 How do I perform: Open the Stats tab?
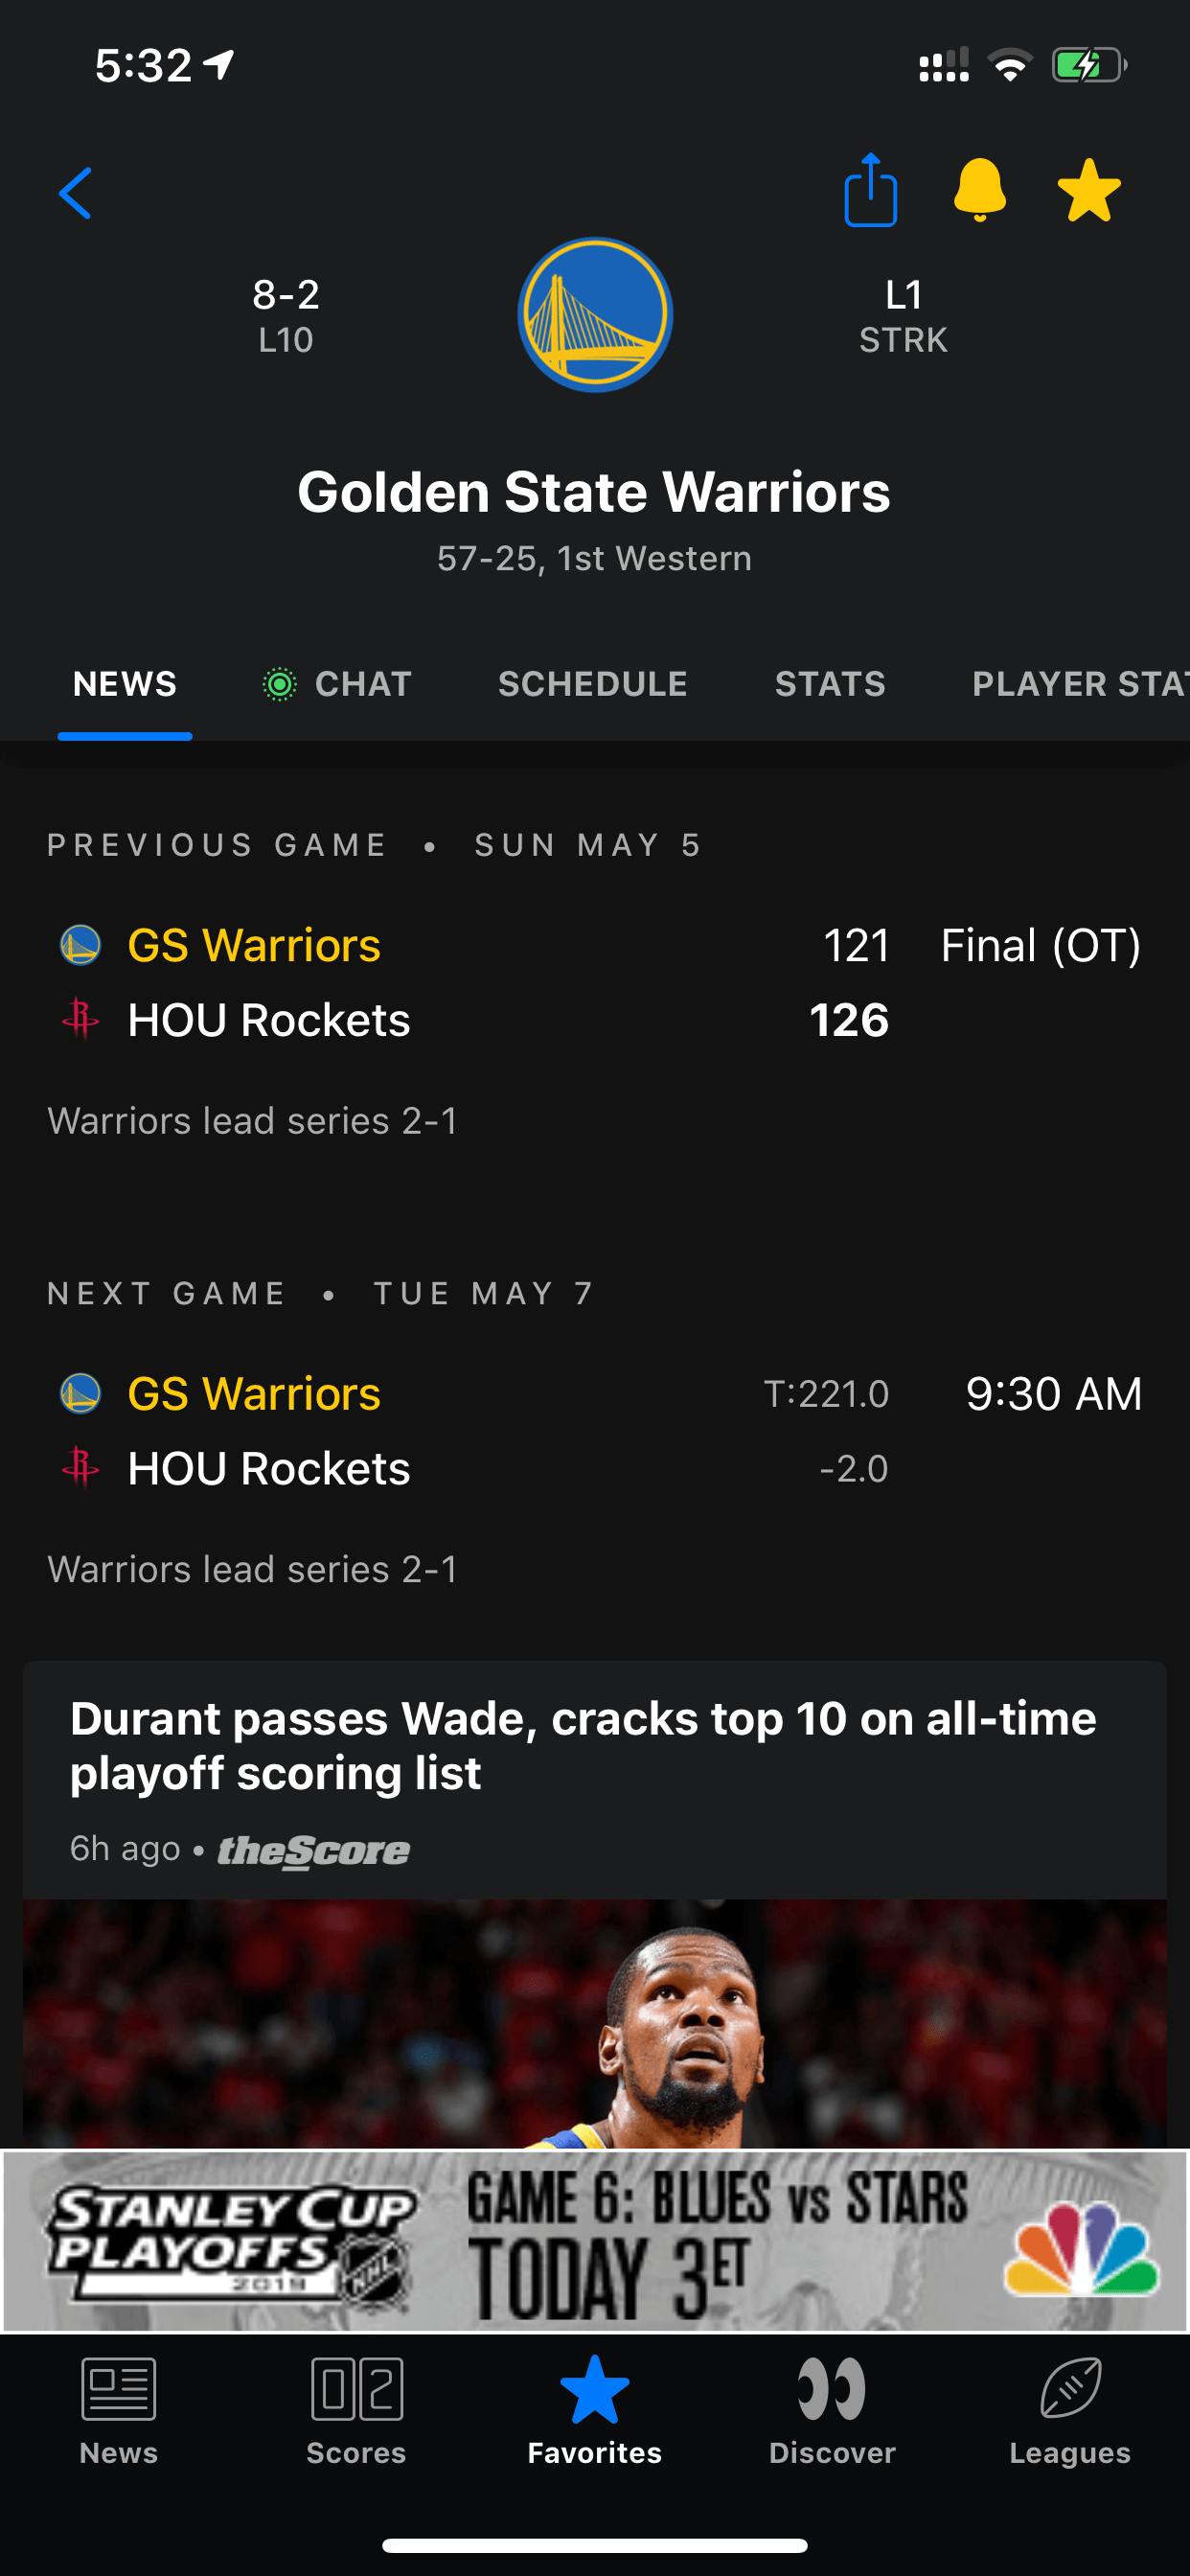830,684
